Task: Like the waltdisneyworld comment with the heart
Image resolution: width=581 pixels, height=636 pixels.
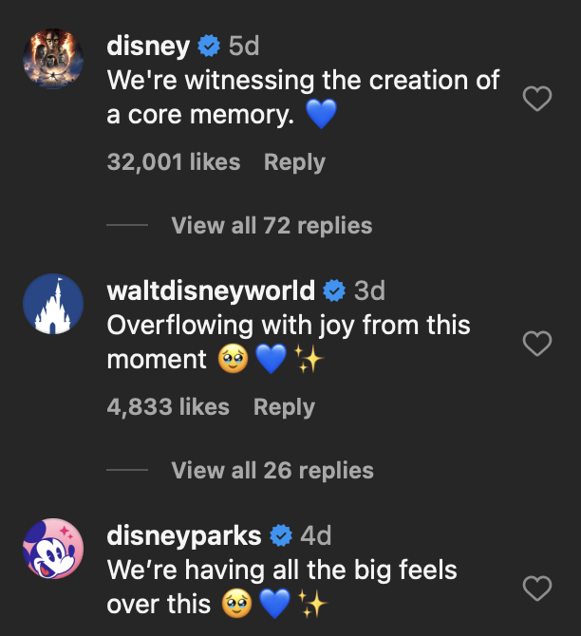Action: pos(538,344)
